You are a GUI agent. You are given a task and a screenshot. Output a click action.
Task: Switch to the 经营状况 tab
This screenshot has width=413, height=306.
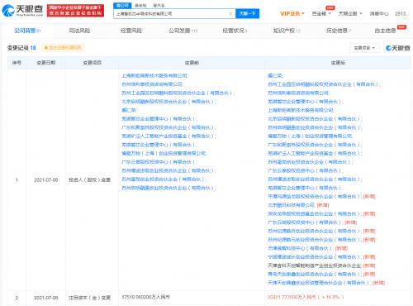coord(235,31)
